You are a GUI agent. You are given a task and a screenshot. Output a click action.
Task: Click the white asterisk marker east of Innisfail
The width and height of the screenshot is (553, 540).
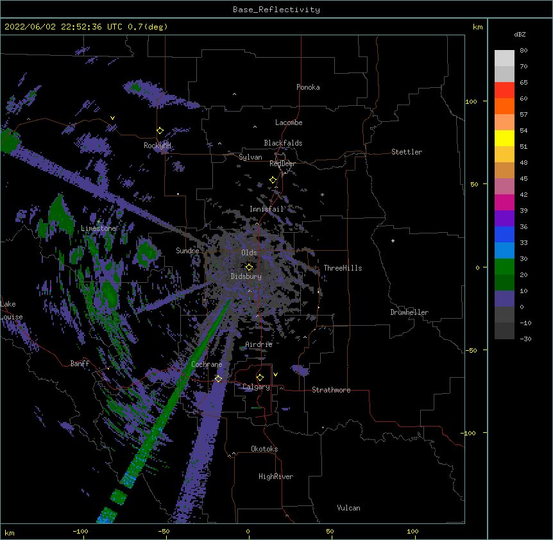(x=322, y=194)
